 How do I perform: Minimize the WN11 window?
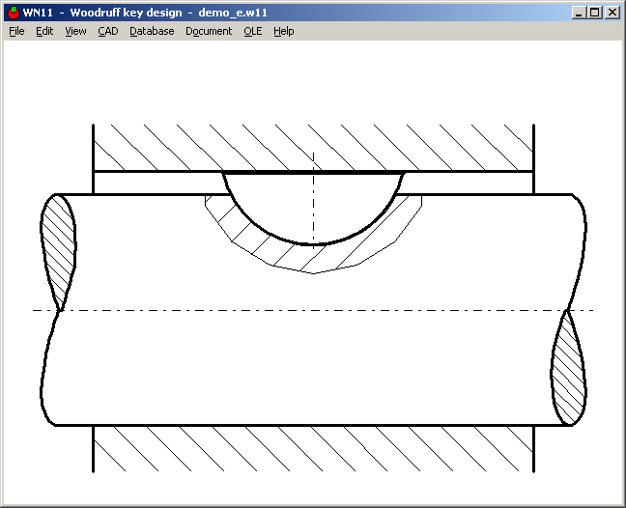point(579,13)
